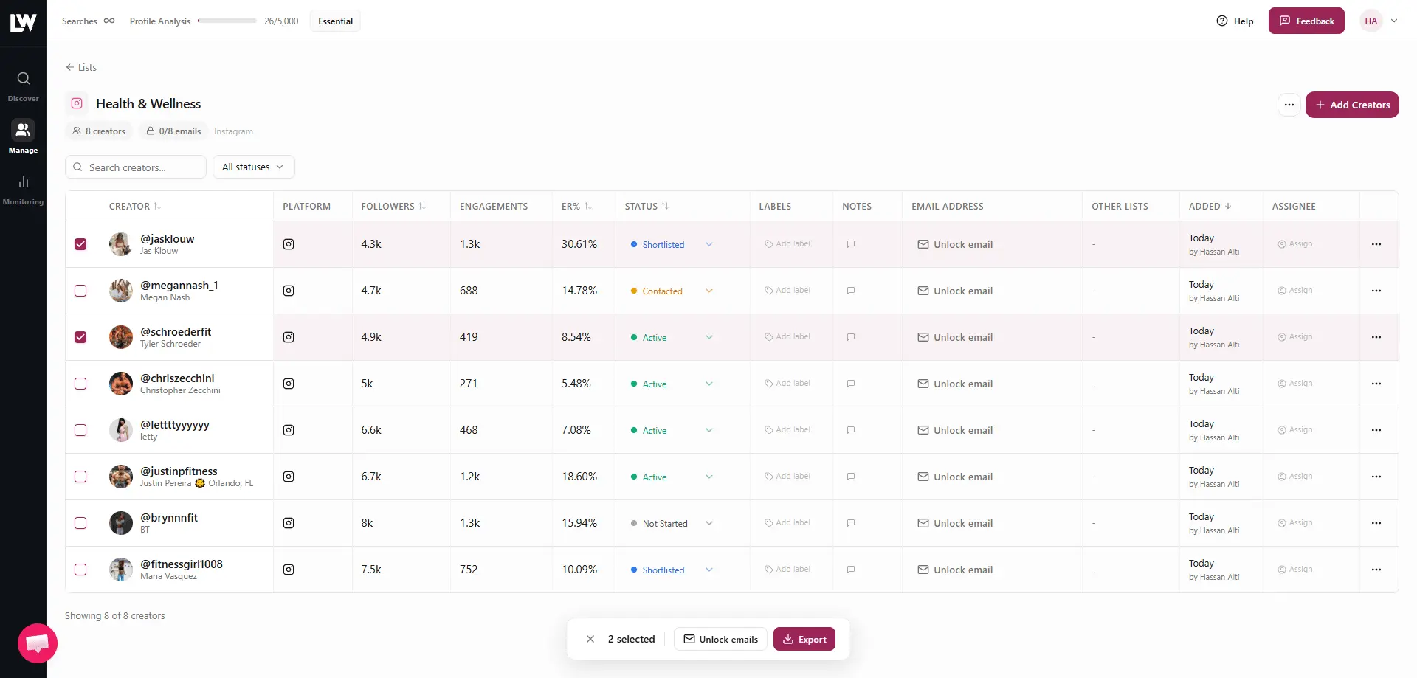This screenshot has width=1417, height=678.
Task: Sort table by Followers column
Action: point(393,207)
